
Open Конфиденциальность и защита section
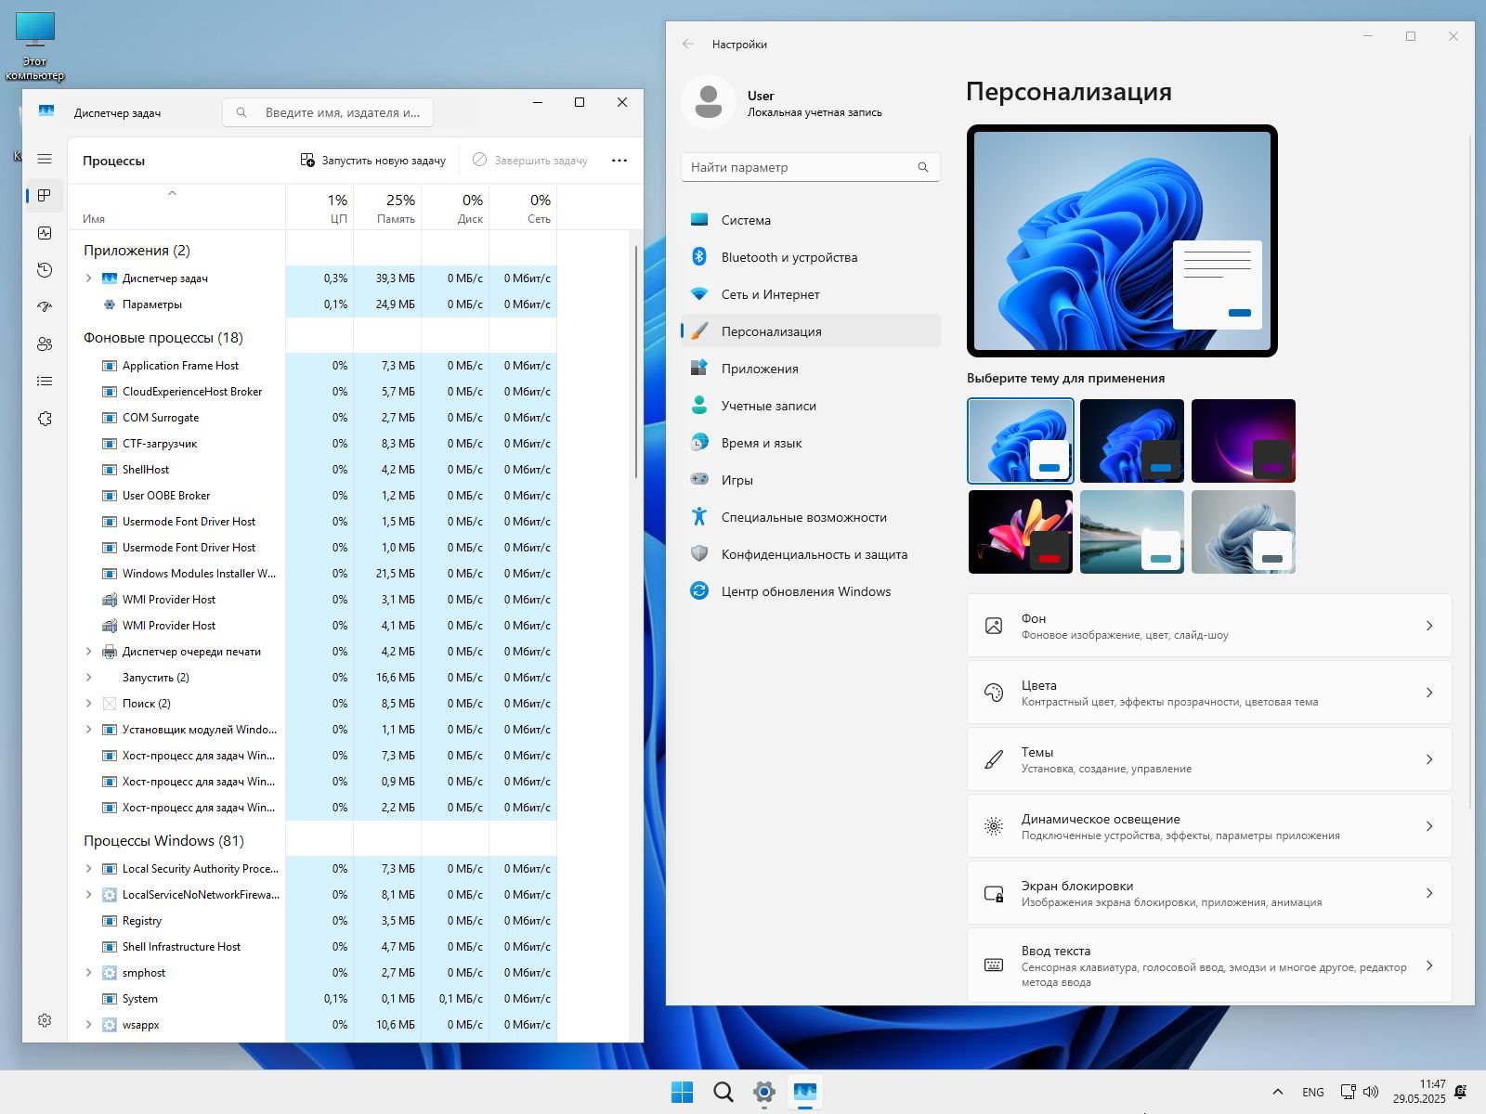coord(811,554)
